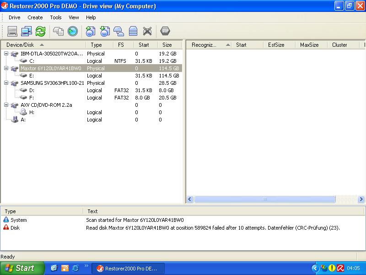Viewport: 366px width, 275px height.
Task: Click the red antivirus tray icon
Action: coord(340,268)
